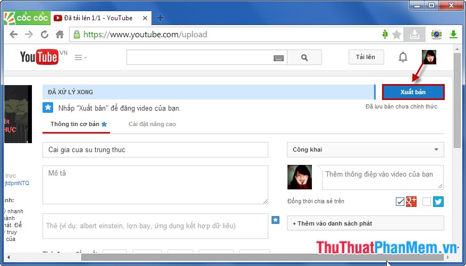
Task: Click the blue star icon beside tags
Action: click(x=275, y=220)
